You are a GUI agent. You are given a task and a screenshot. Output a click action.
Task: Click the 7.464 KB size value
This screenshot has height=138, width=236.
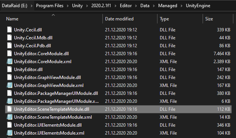(x=222, y=54)
